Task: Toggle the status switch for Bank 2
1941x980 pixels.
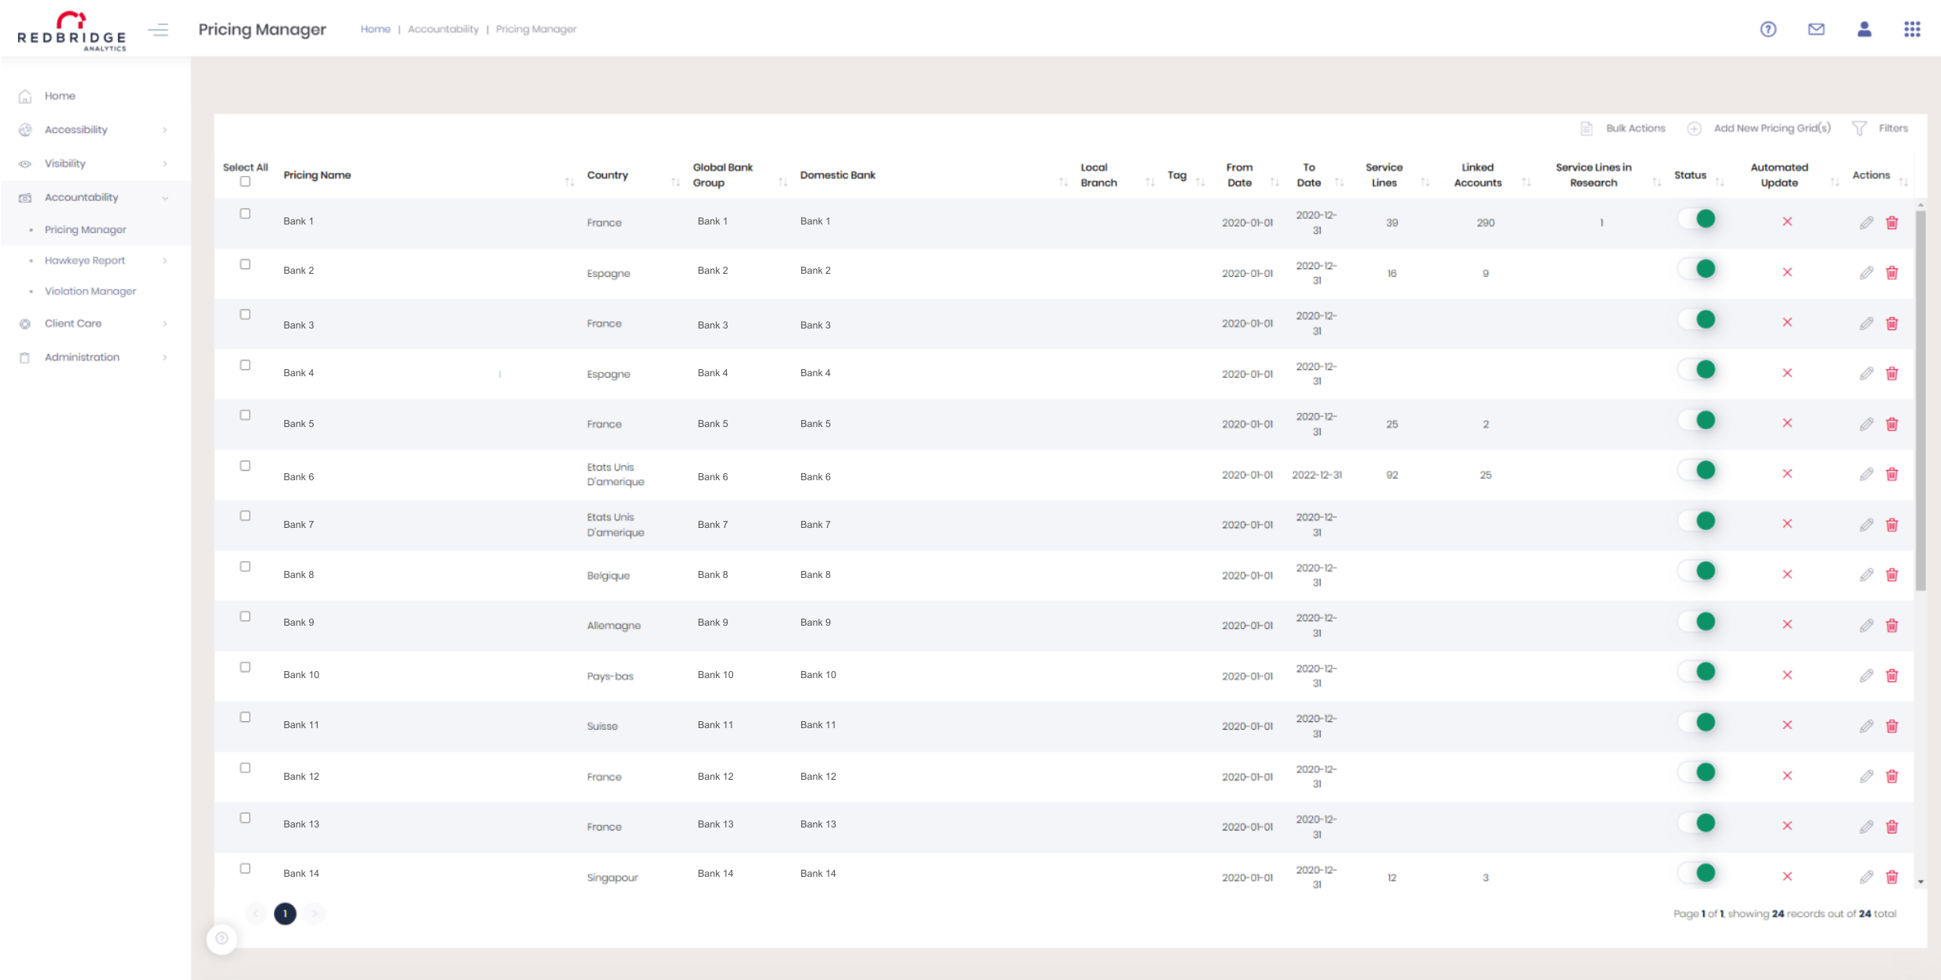Action: pyautogui.click(x=1698, y=269)
